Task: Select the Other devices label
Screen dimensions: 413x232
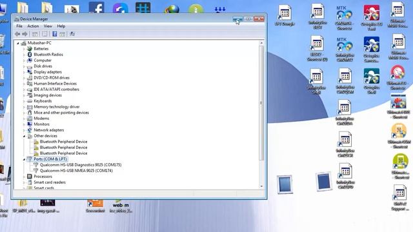Action: (x=45, y=136)
